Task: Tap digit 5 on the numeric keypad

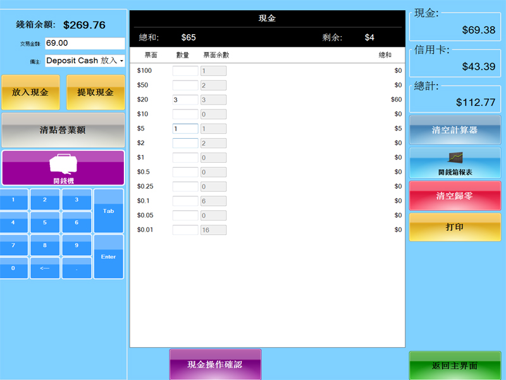Action: pos(45,222)
